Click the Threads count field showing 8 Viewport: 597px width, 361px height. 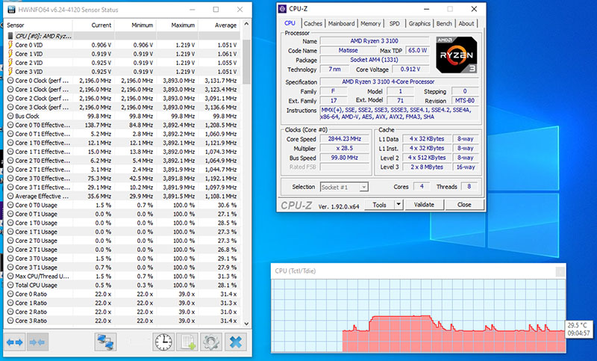pos(469,186)
